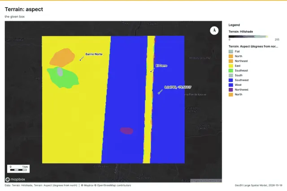Screen dimensions: 287x191
Task: Click the Northwest legend purple swatch
Action: click(x=231, y=89)
